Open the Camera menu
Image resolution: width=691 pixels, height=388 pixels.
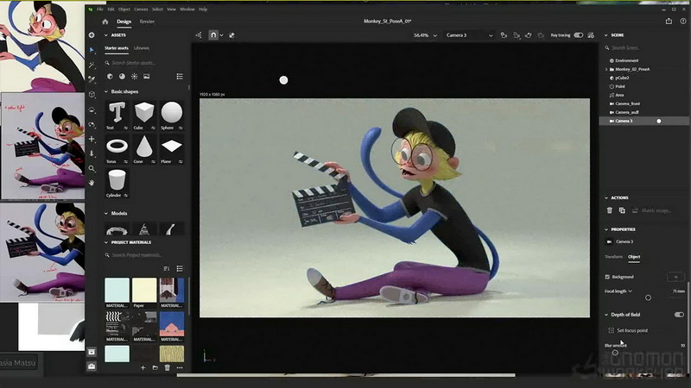141,9
